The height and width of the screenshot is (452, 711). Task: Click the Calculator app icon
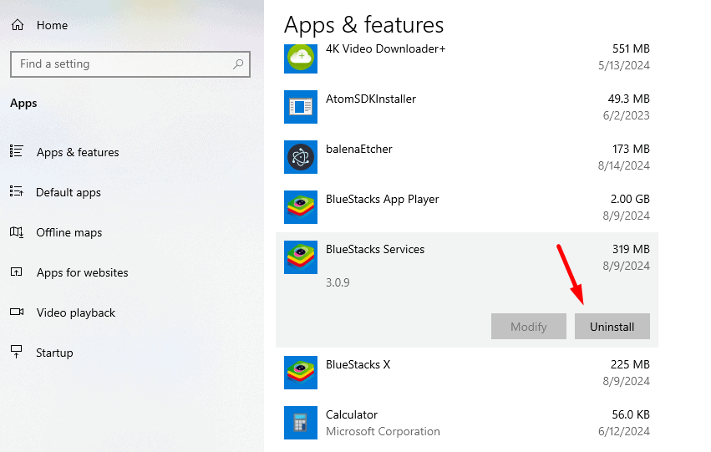301,423
